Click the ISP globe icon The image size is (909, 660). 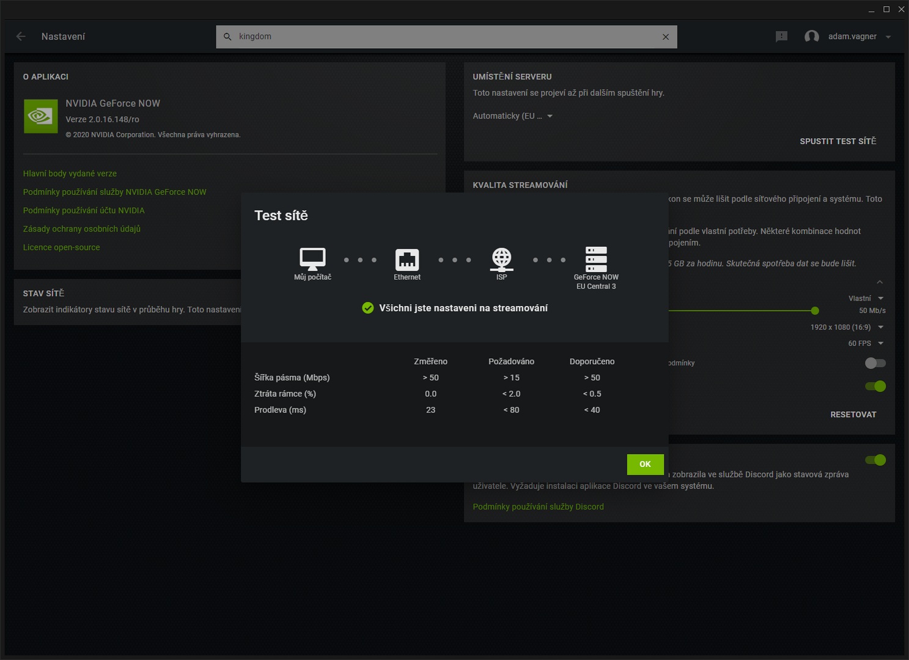(x=501, y=259)
